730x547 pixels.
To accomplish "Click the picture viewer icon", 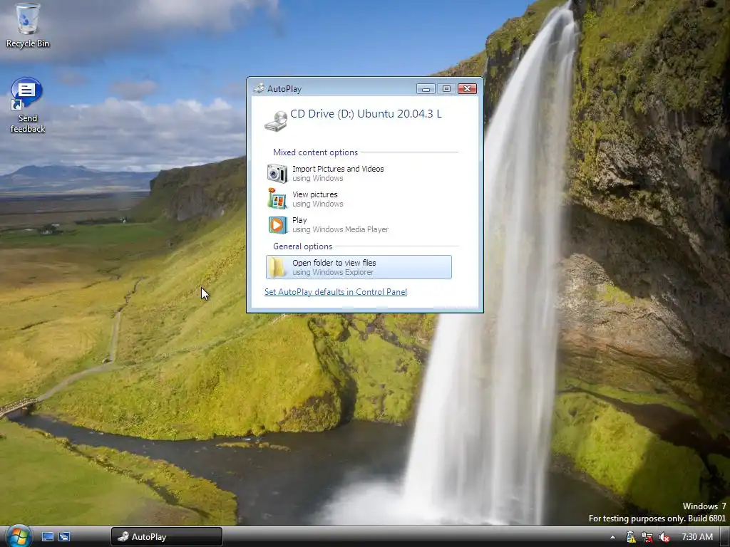I will (x=277, y=199).
